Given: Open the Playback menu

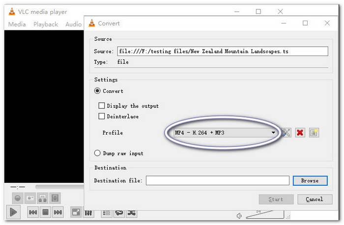Looking at the screenshot, I should pyautogui.click(x=46, y=24).
